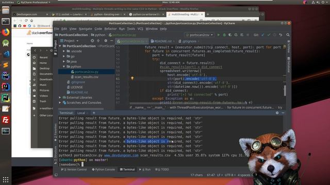330x185 pixels.
Task: Select LICENSE file in project tree
Action: pos(76,87)
